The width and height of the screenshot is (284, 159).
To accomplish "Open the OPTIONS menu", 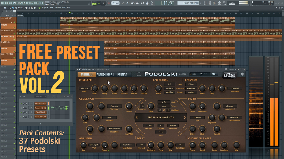I will [29, 3].
